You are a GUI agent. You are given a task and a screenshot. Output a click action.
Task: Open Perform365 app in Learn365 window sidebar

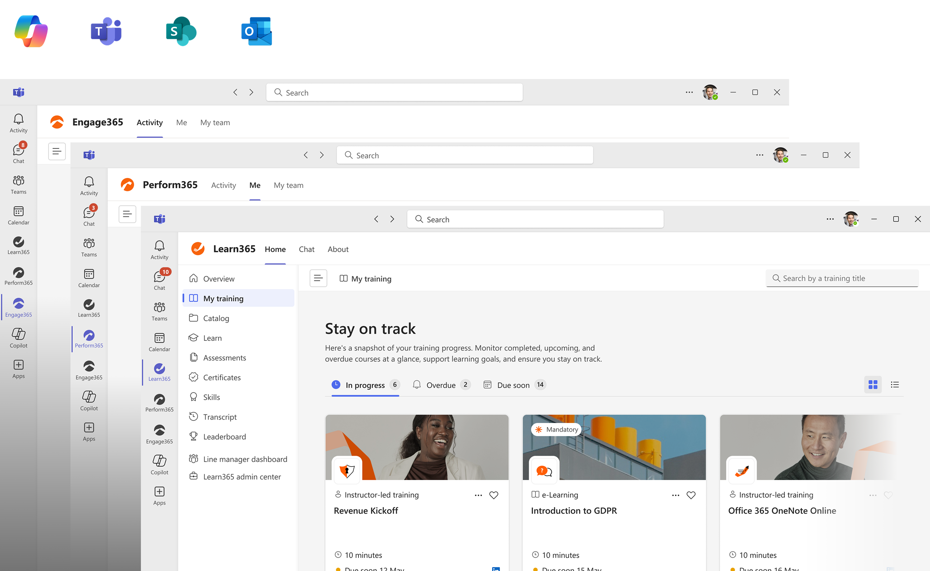click(x=159, y=403)
